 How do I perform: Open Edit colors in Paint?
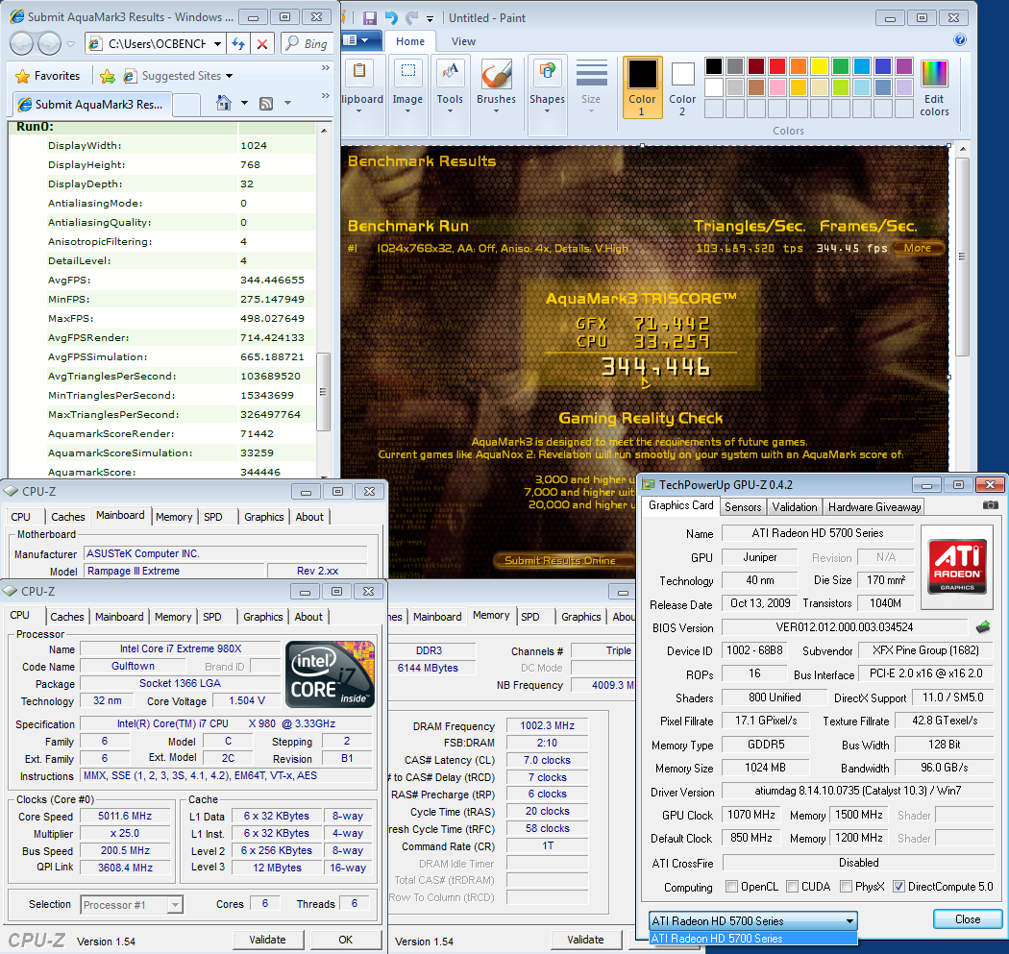pos(934,88)
